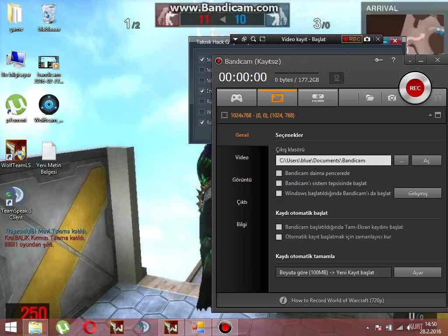Click the dotted rectangle area selection icon
This screenshot has height=336, width=448.
[x=224, y=115]
